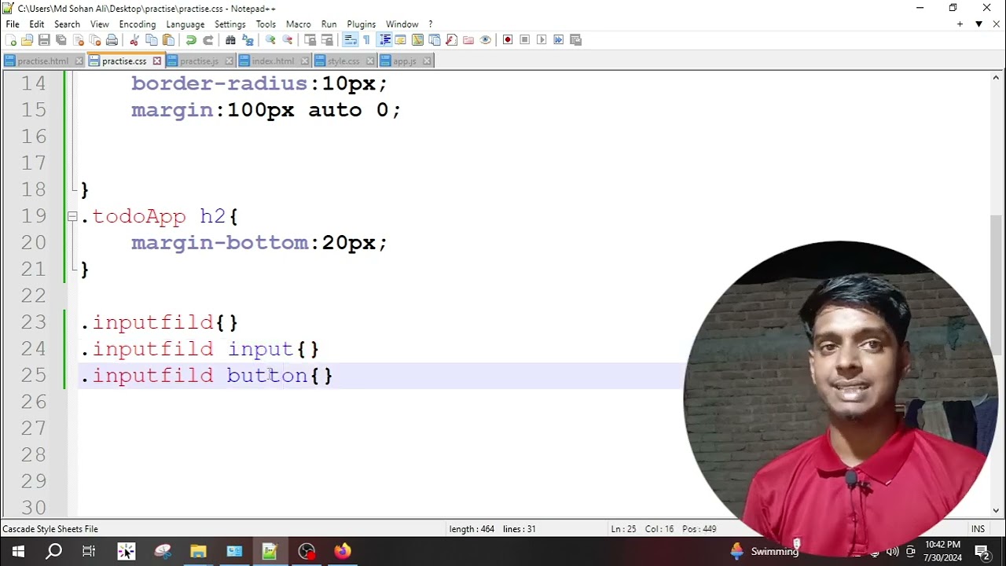Viewport: 1006px width, 566px height.
Task: Switch to the style.css tab
Action: click(343, 61)
